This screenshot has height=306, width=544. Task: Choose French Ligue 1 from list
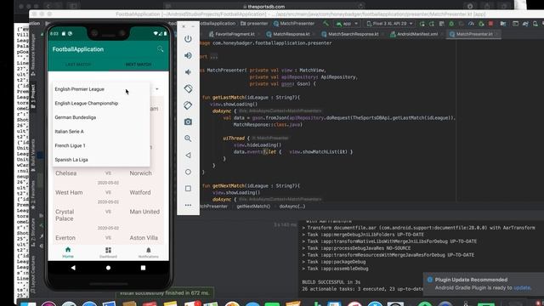click(x=101, y=145)
